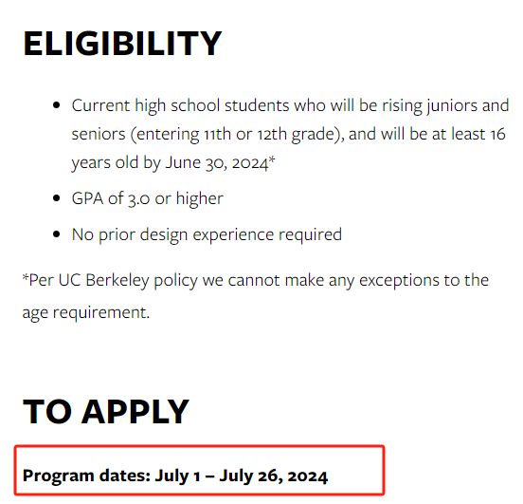The height and width of the screenshot is (504, 523).
Task: Click the leading asterisk before Per UC Berkeley
Action: click(26, 277)
